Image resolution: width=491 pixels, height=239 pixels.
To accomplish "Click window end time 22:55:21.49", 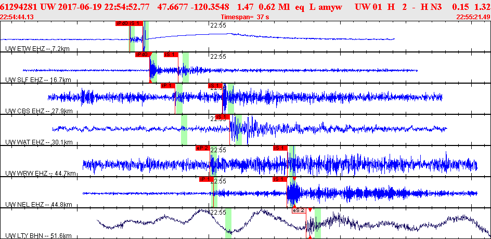I will (x=473, y=17).
